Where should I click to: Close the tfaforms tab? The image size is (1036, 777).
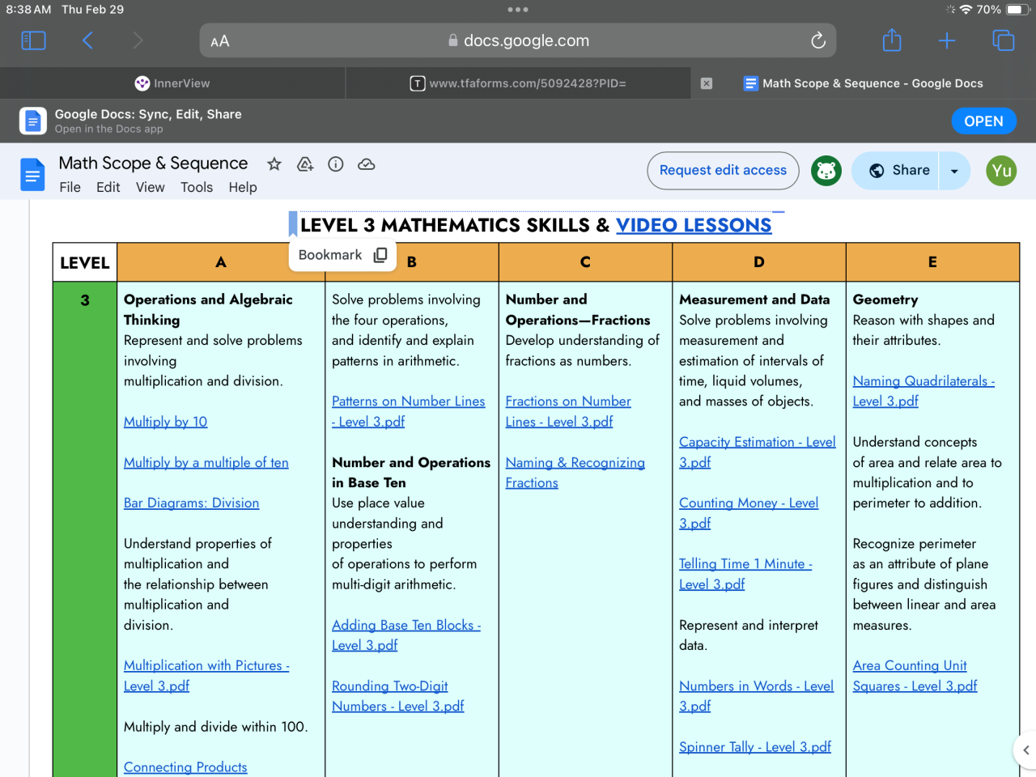click(707, 83)
